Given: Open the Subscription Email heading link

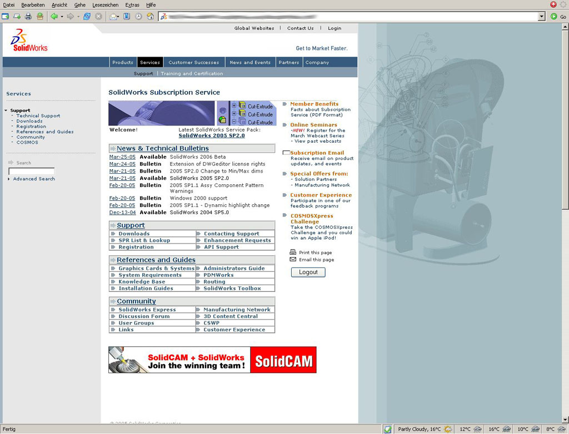Looking at the screenshot, I should pyautogui.click(x=317, y=153).
